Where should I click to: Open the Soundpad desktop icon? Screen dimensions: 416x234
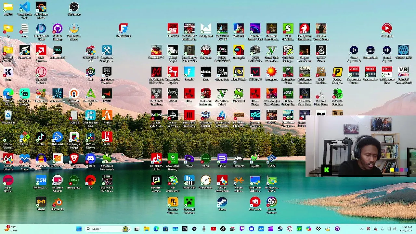click(387, 31)
